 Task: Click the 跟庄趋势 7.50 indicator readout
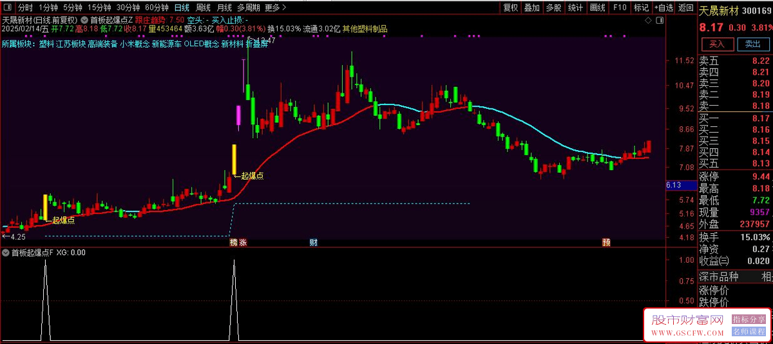160,20
